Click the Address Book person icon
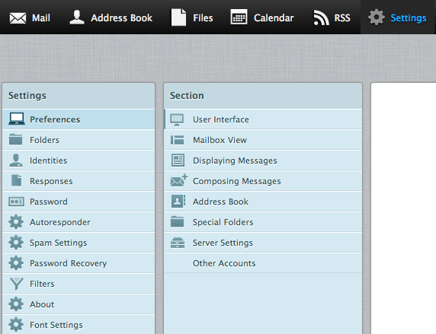Screen dimensions: 436x334 click(77, 17)
